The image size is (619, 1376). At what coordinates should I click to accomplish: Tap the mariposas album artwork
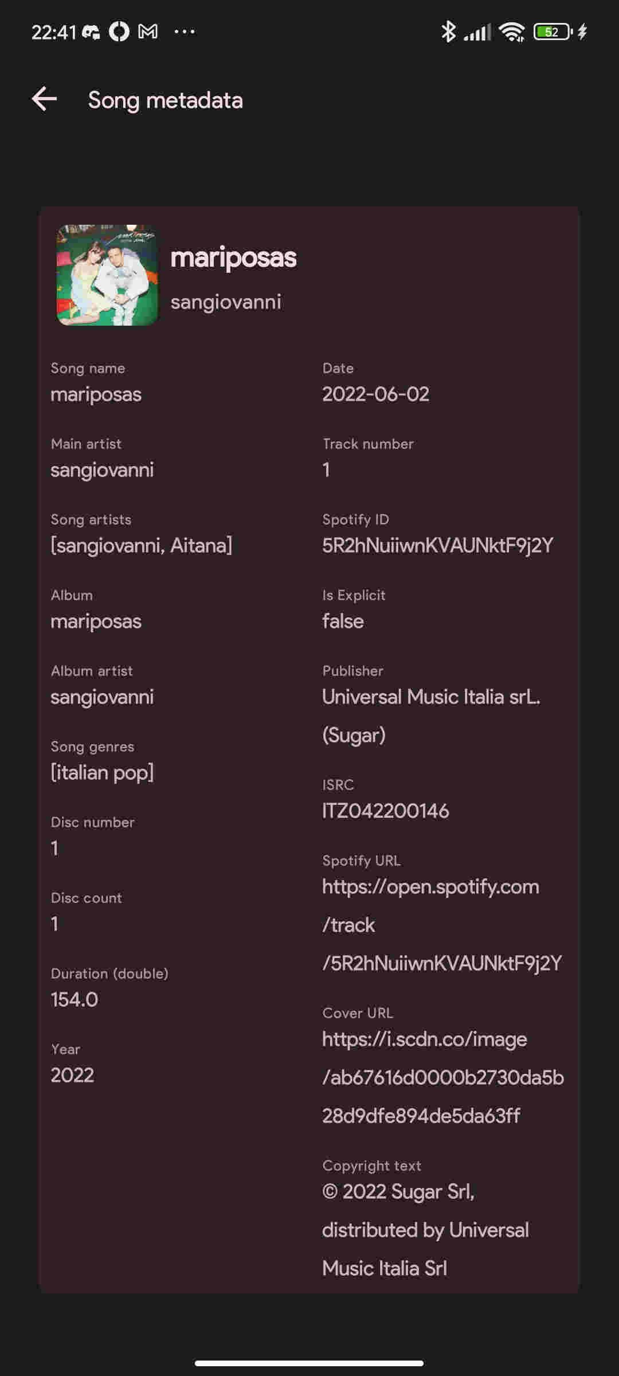(x=108, y=274)
